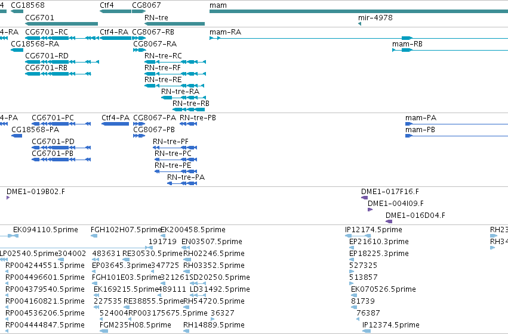Click the RN-tre gene bar

175,24
